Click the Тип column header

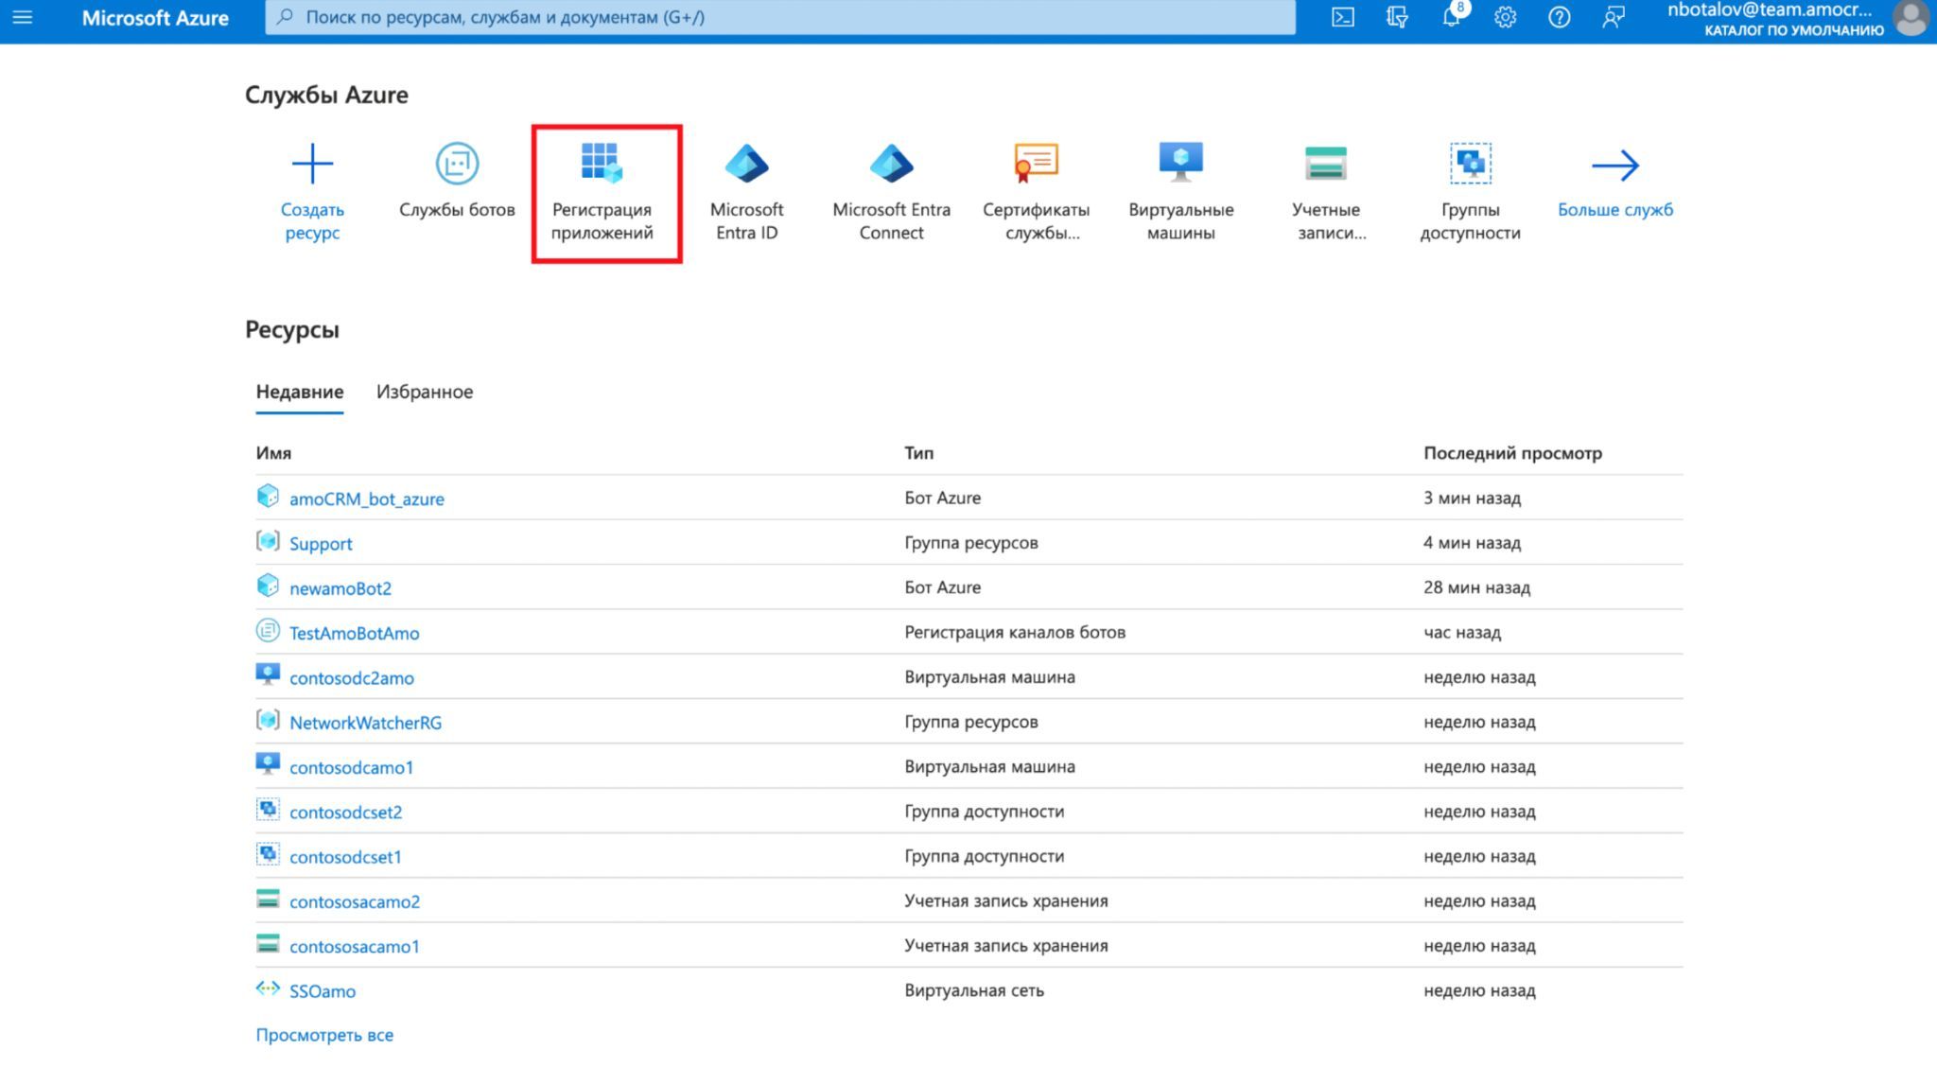click(918, 453)
